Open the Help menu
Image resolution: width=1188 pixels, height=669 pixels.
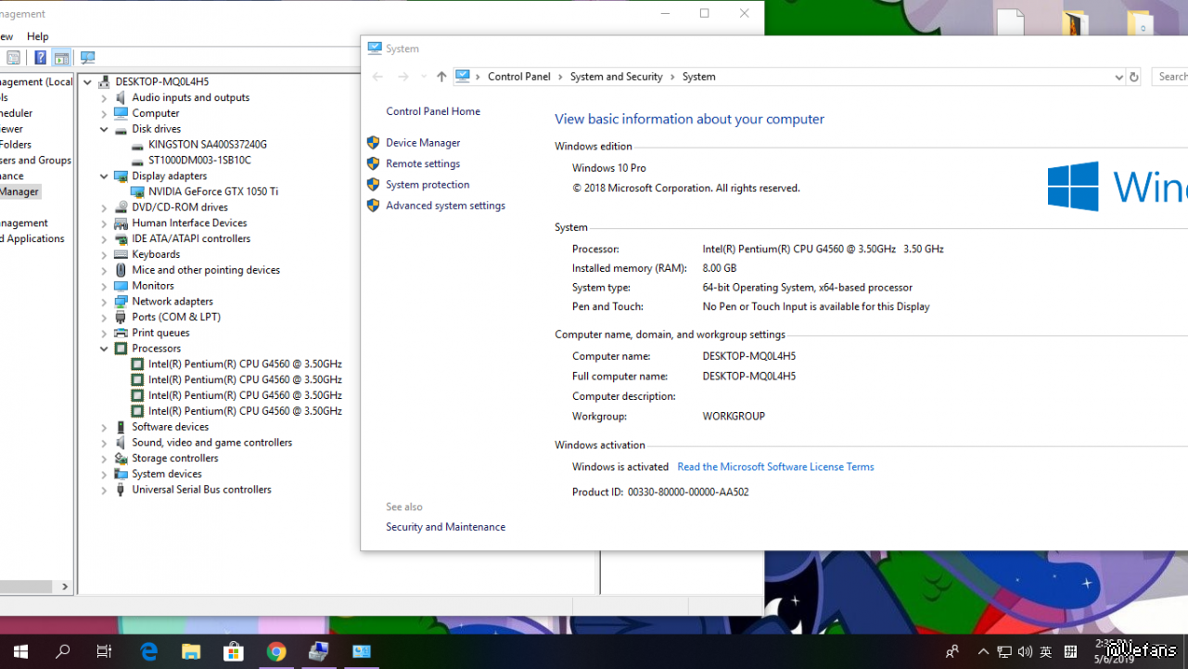click(37, 36)
